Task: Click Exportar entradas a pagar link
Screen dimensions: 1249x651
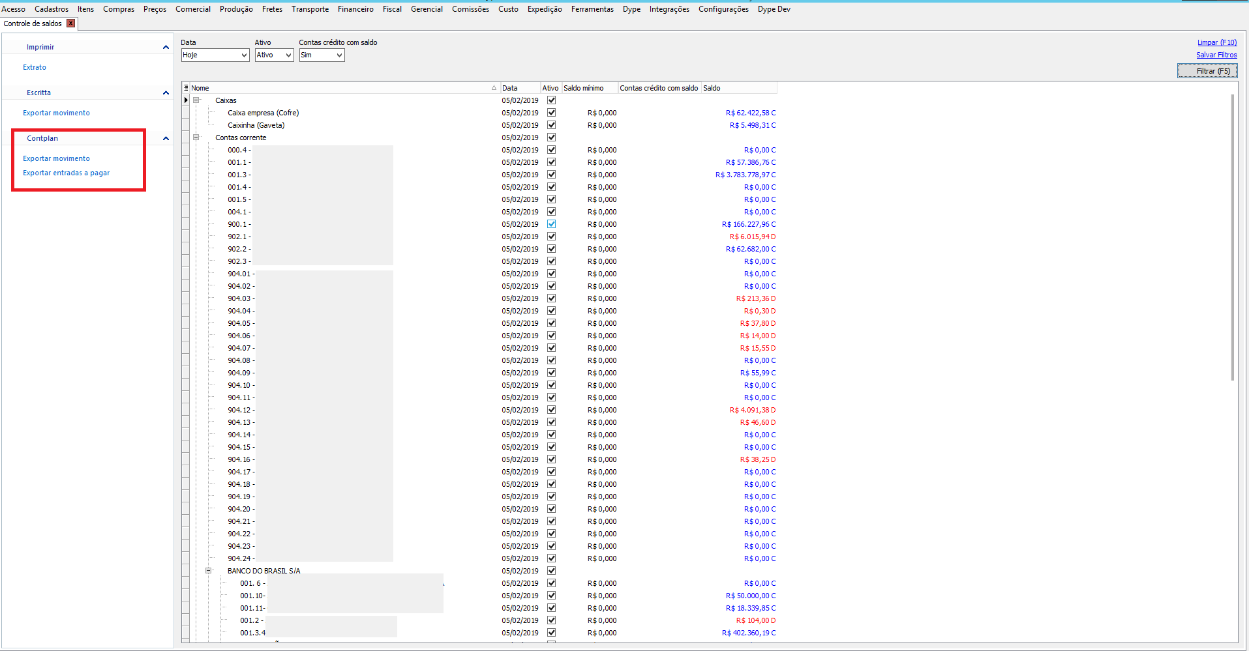Action: coord(66,173)
